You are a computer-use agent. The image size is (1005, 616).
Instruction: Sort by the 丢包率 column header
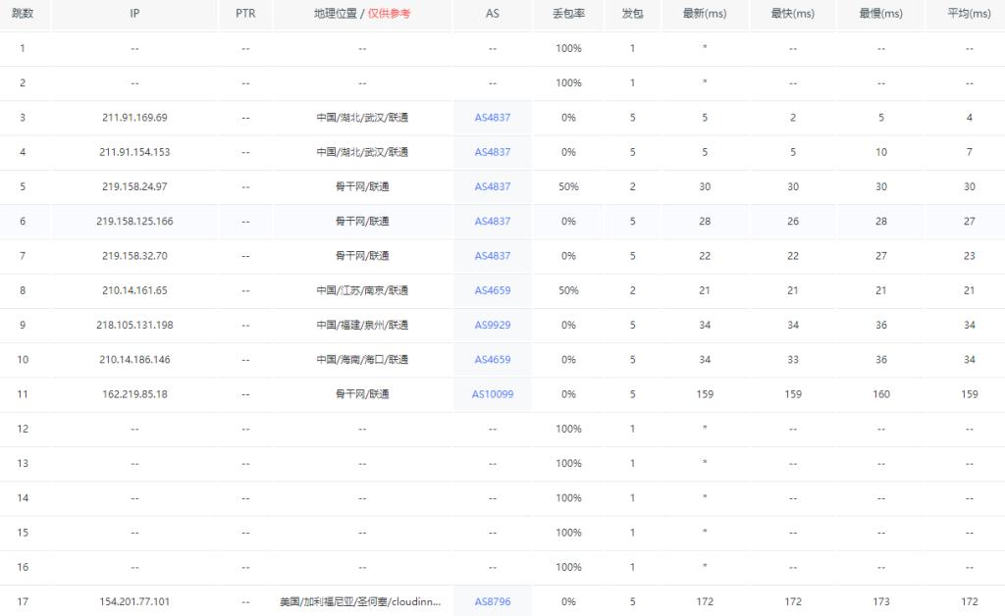tap(567, 14)
